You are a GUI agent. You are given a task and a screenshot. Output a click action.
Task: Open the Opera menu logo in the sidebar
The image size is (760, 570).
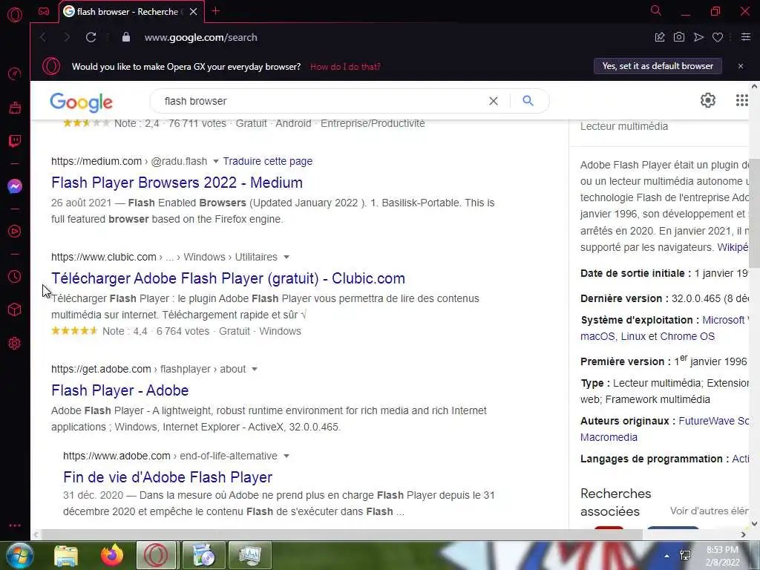click(15, 15)
